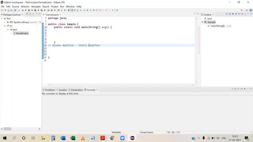The width and height of the screenshot is (253, 142).
Task: Close the Sample.java editor tab
Action: coord(60,15)
